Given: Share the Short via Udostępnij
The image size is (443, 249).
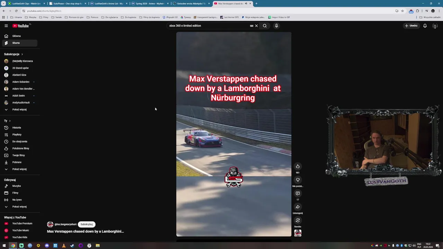Looking at the screenshot, I should pos(298,207).
